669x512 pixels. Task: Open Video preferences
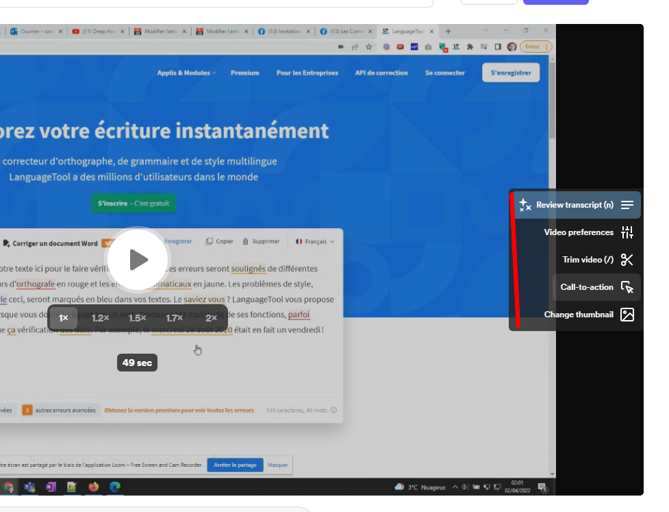589,232
